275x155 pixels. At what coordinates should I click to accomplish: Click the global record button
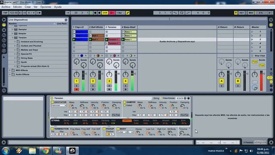tap(99, 13)
